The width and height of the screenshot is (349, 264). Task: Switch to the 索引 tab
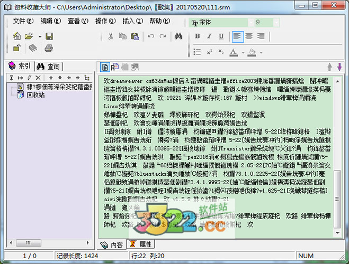click(x=20, y=65)
